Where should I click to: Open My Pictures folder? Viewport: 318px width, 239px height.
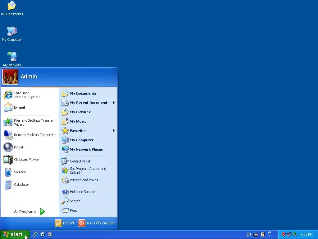pyautogui.click(x=89, y=112)
